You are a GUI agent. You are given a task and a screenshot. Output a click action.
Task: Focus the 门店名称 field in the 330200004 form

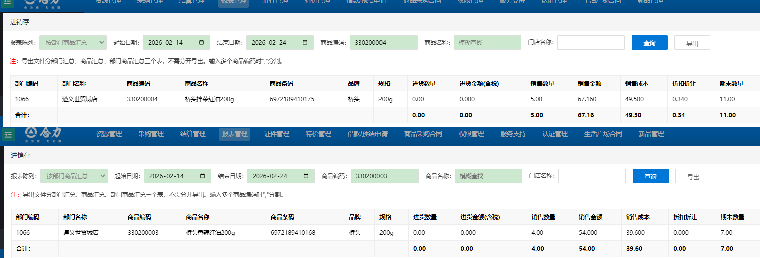click(x=591, y=43)
